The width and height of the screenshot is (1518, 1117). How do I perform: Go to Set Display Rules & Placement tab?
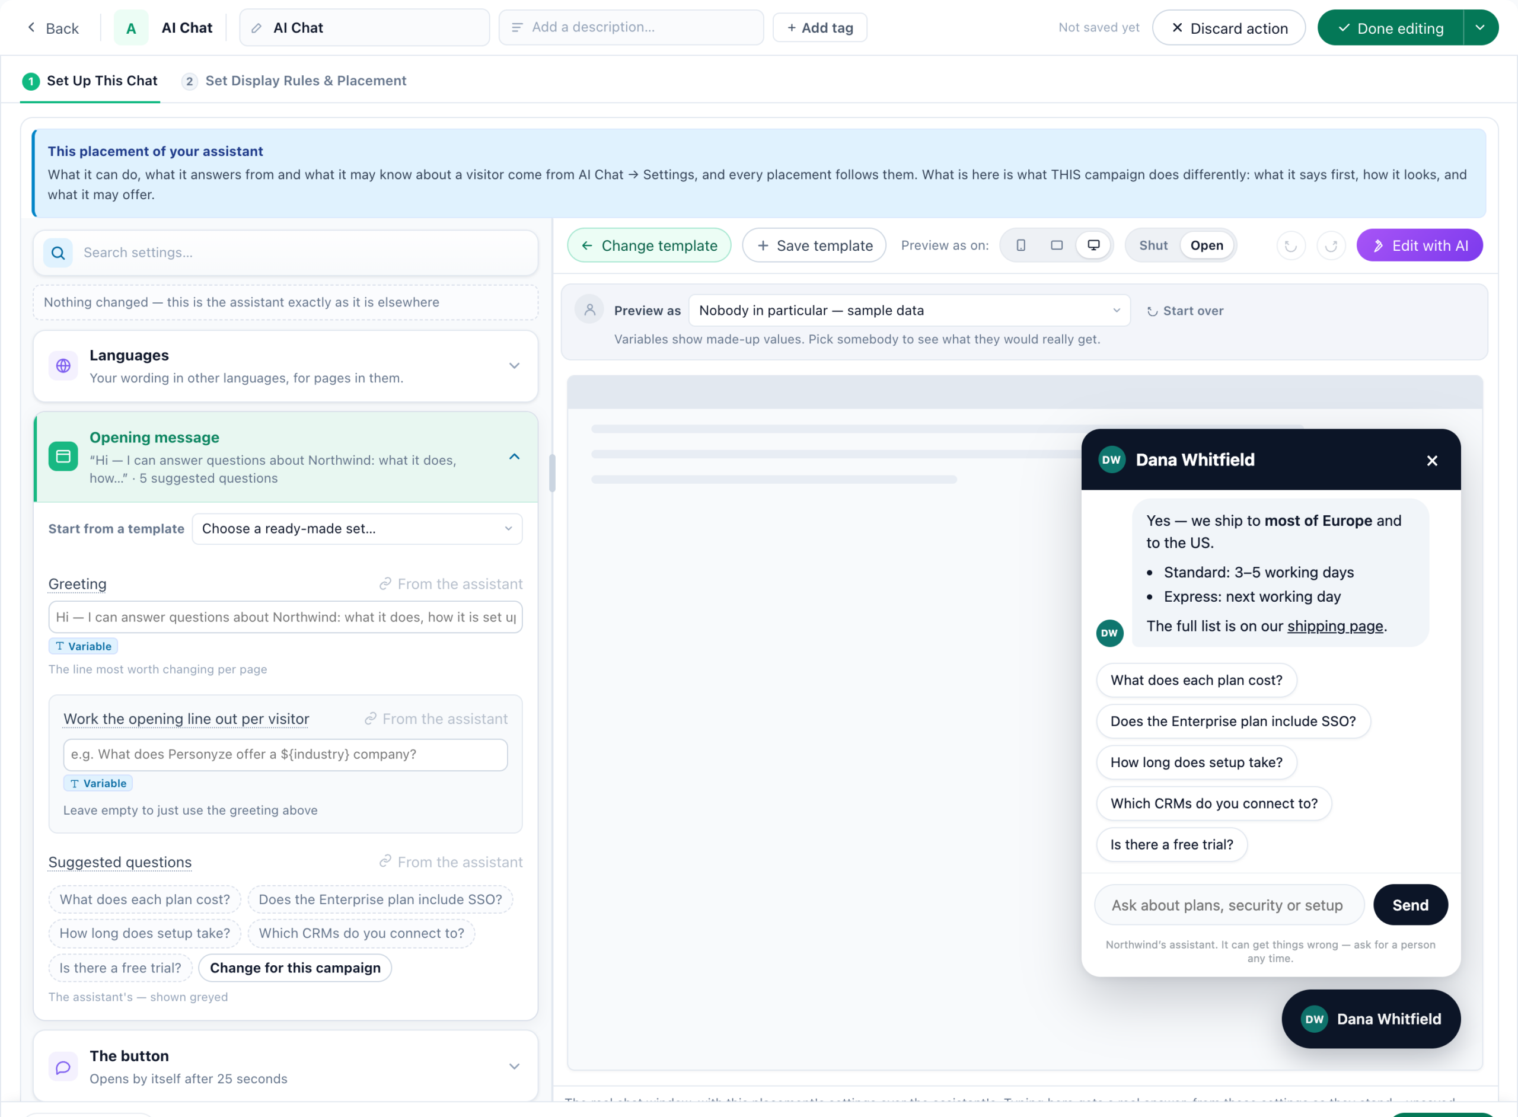[x=294, y=81]
